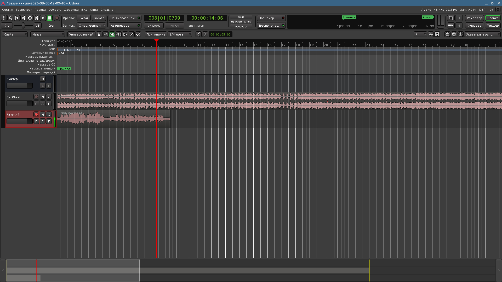The image size is (502, 282).
Task: Enable global record round button
Action: point(57,18)
